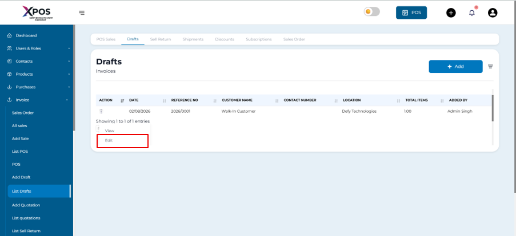516x236 pixels.
Task: Go to Dashboard in sidebar
Action: click(x=26, y=35)
